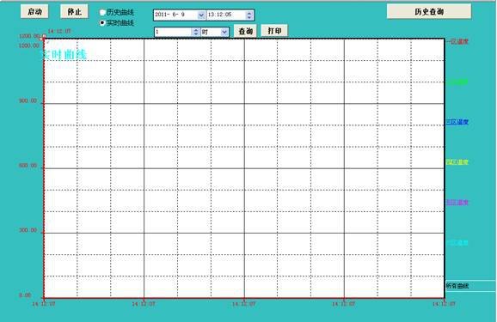Click the red 一区温度 legend label
Image resolution: width=497 pixels, height=322 pixels.
(x=457, y=41)
